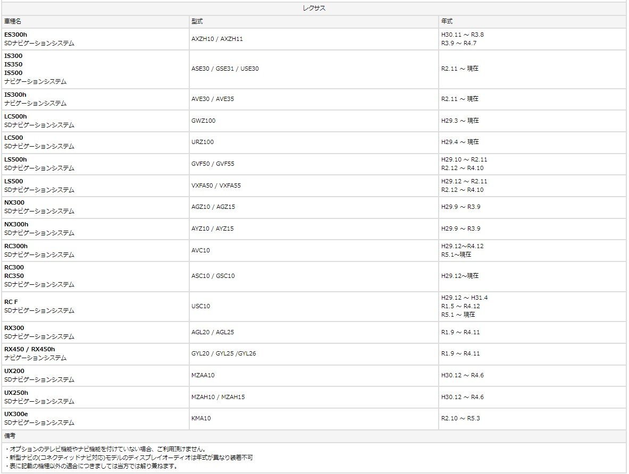Image resolution: width=629 pixels, height=474 pixels.
Task: Click model code MZAA10
Action: (203, 375)
